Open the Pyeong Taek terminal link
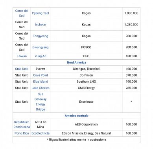The image size is (153, 149). [x=41, y=13]
